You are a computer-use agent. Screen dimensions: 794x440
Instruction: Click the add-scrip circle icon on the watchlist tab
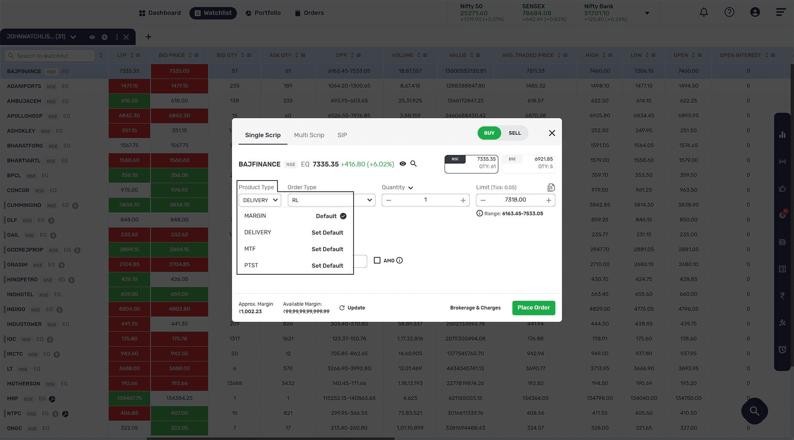105,37
